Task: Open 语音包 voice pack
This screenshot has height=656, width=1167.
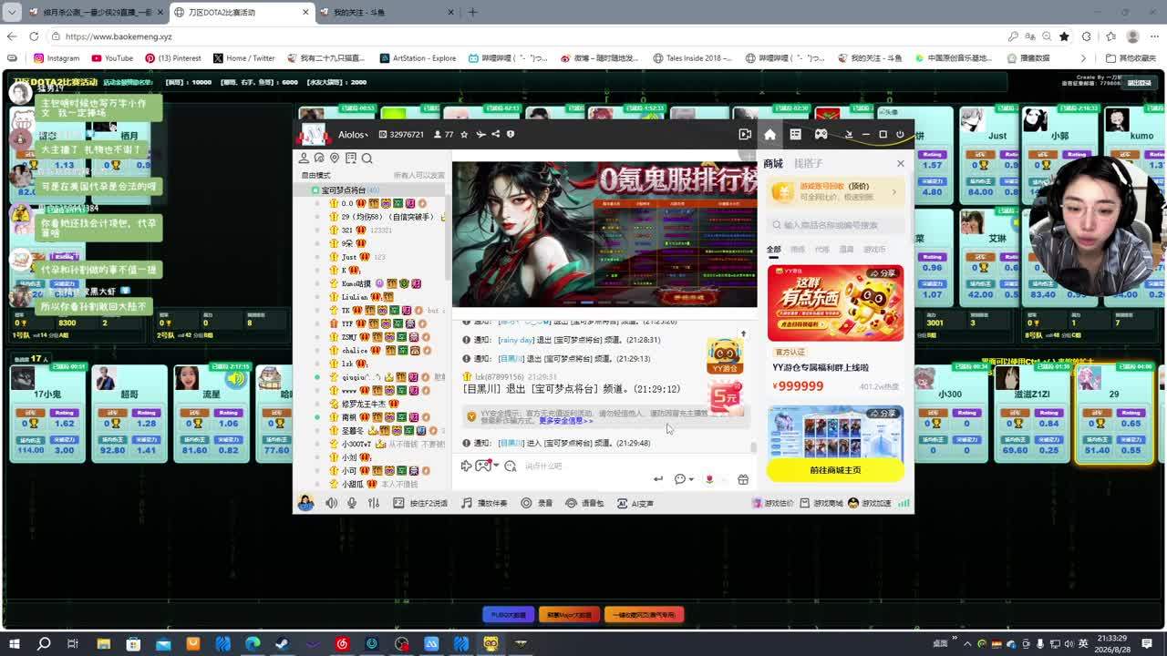Action: coord(584,503)
